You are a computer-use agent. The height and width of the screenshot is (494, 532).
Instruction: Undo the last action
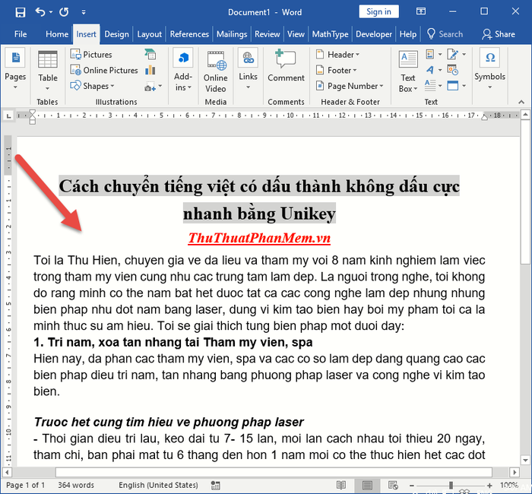40,12
